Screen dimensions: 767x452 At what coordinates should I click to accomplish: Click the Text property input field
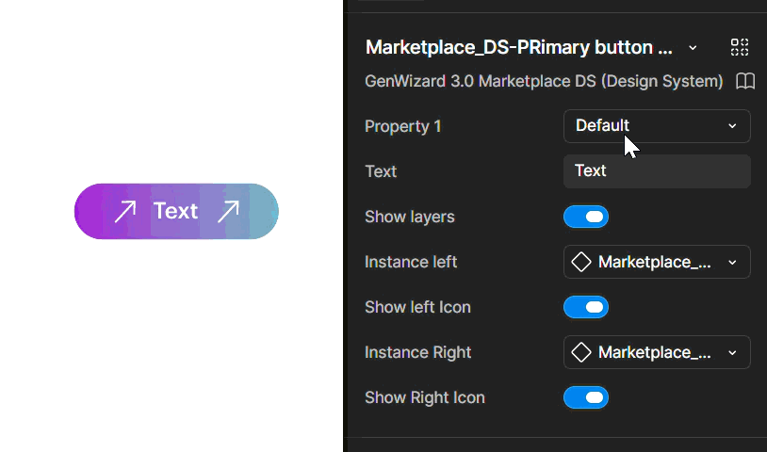point(657,171)
